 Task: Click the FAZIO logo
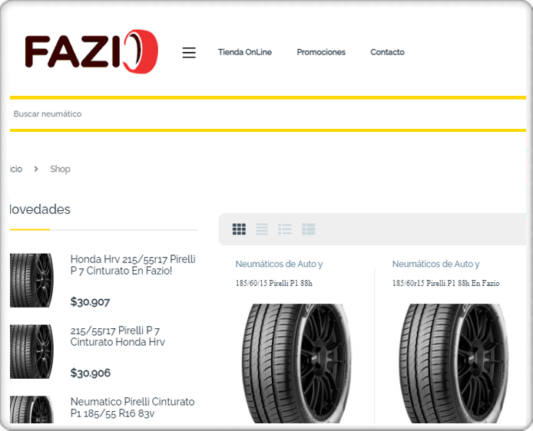(91, 52)
